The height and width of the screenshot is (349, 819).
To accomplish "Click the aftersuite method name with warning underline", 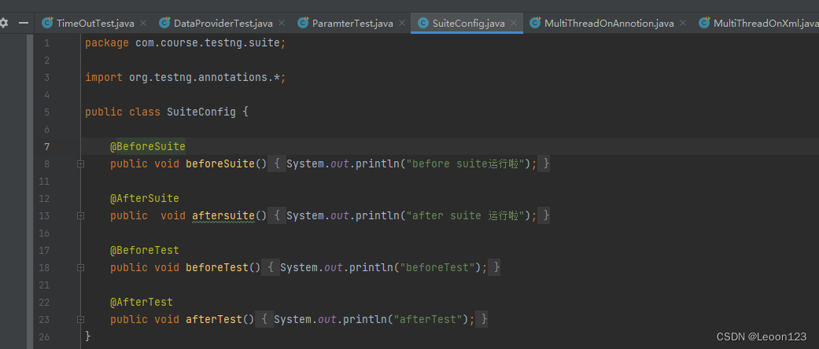I will (223, 215).
